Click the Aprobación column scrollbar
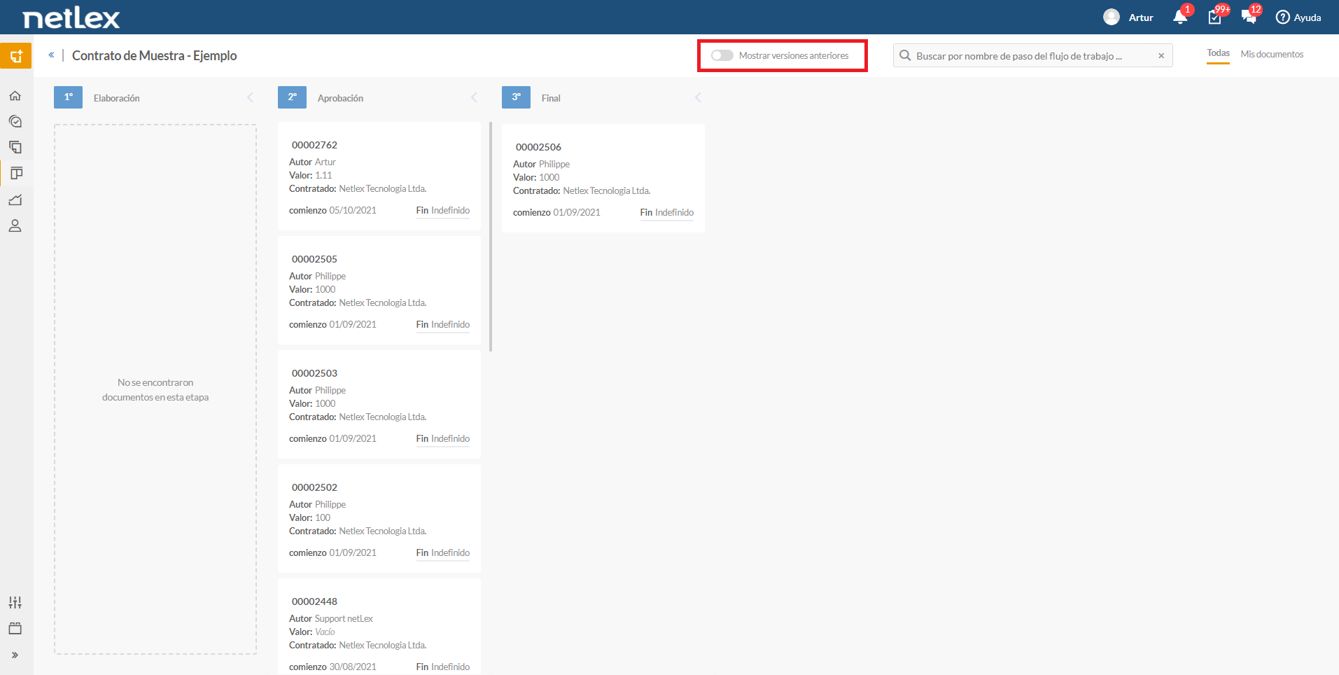The width and height of the screenshot is (1339, 675). coord(491,237)
